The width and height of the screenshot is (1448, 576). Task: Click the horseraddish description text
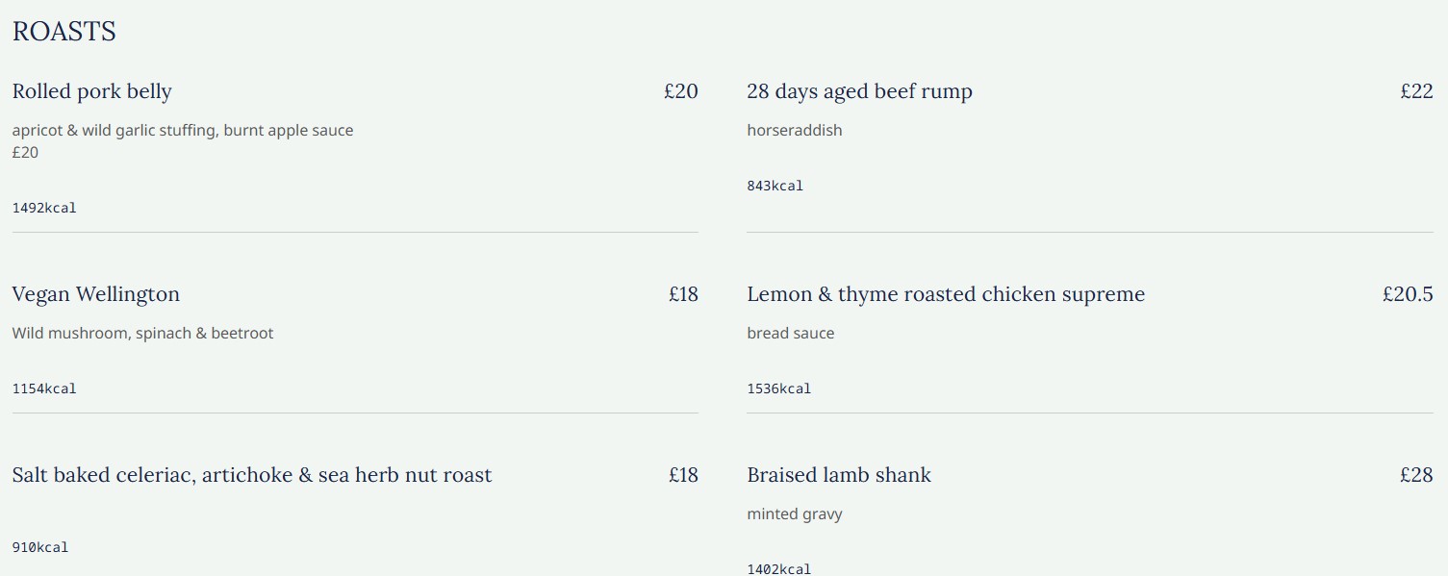pos(794,130)
